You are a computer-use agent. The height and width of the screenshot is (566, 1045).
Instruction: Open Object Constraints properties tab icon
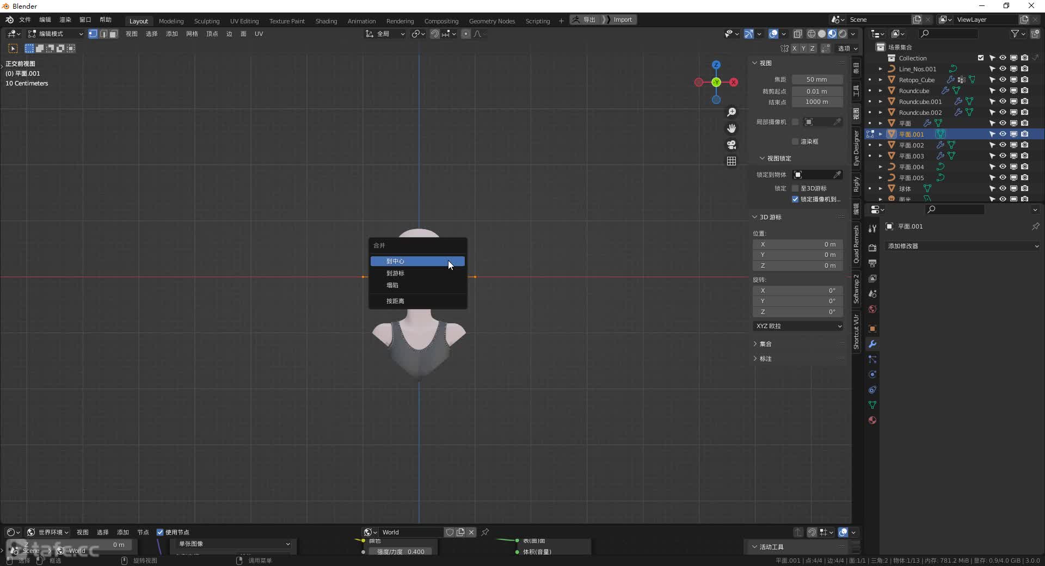point(872,390)
